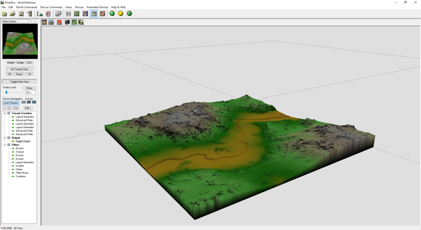The image size is (421, 230).
Task: Click the green Build World button
Action: (x=112, y=13)
